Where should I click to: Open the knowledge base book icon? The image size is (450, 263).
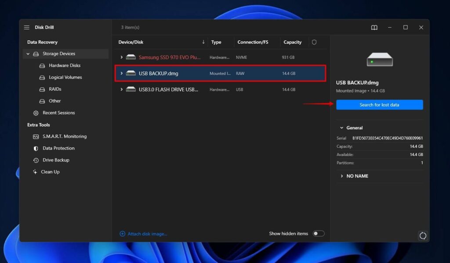click(374, 27)
